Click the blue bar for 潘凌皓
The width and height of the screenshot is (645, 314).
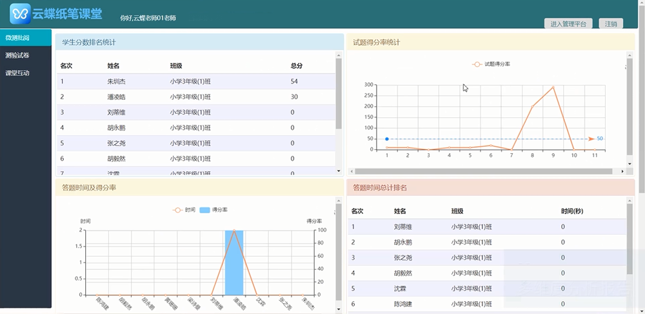coord(233,263)
